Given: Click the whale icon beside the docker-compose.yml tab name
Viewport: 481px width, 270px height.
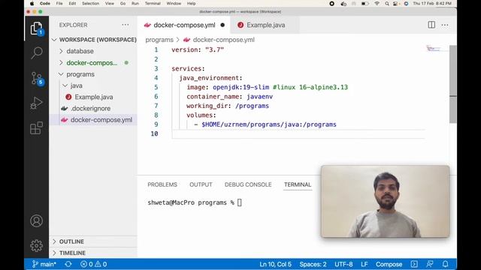Looking at the screenshot, I should pos(147,25).
